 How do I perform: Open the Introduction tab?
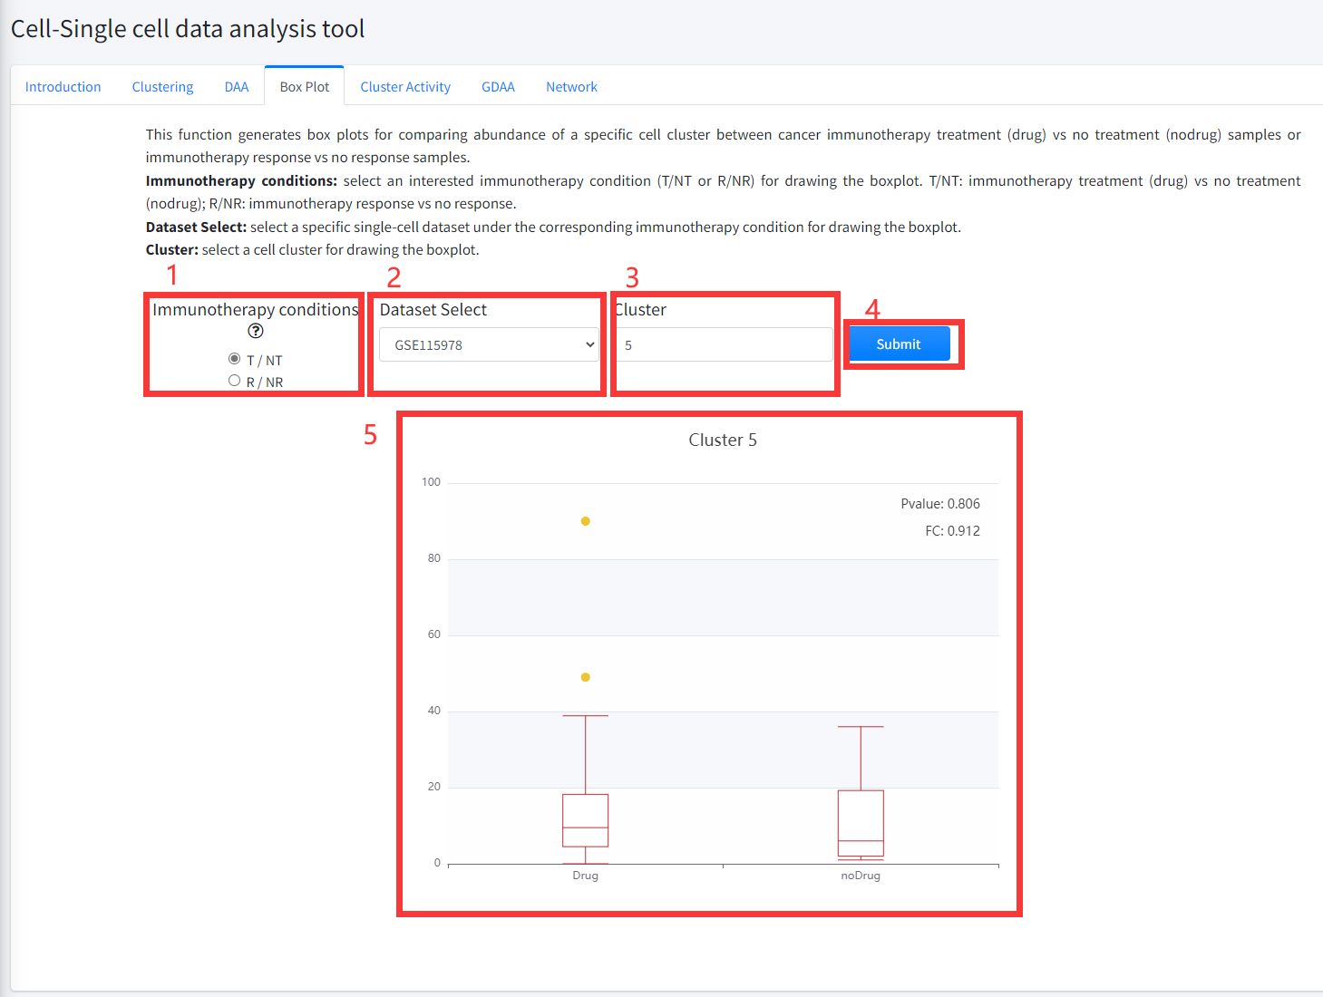point(63,87)
